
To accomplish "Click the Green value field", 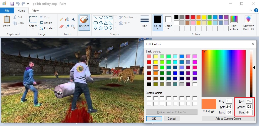I will pyautogui.click(x=249, y=107).
